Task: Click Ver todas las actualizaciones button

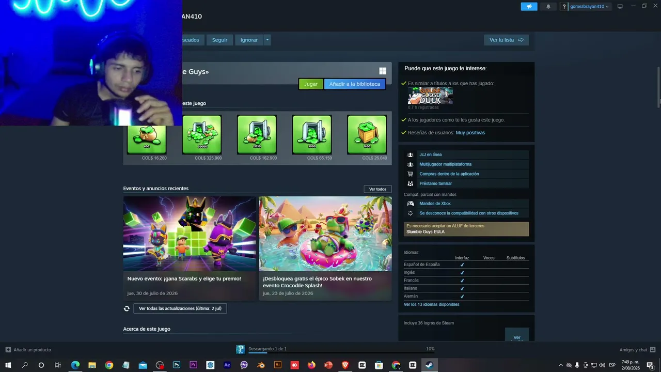Action: click(180, 308)
